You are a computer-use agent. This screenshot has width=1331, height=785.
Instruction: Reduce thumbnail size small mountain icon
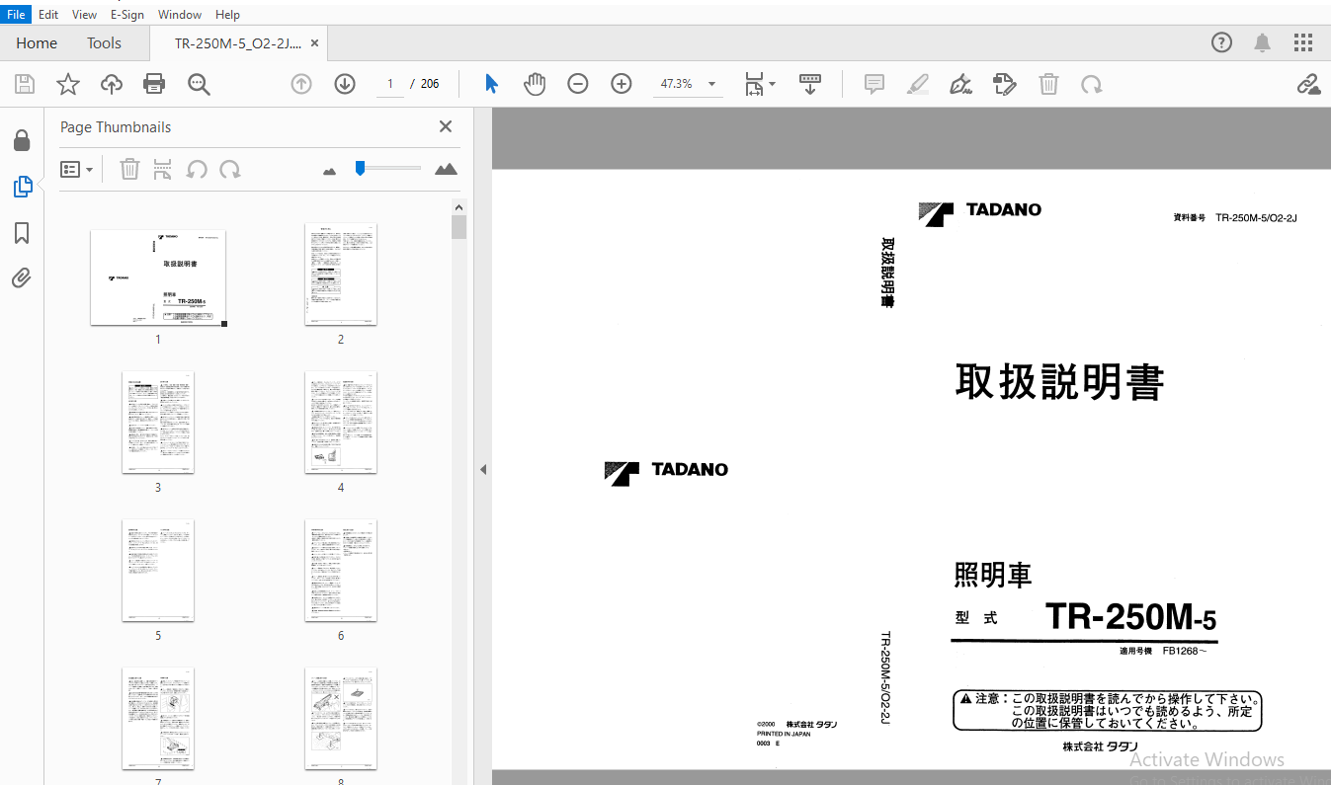pyautogui.click(x=330, y=171)
